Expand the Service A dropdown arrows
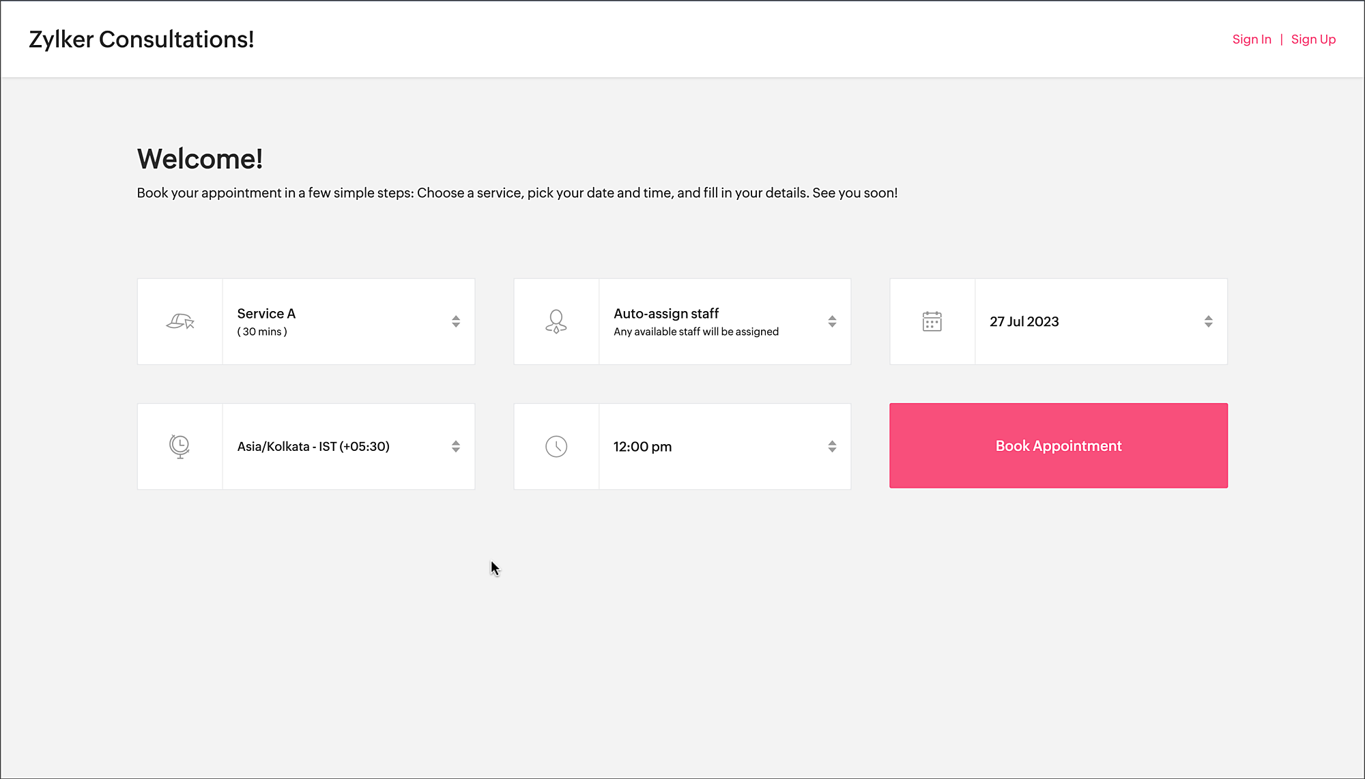Screen dimensions: 1365x779 coord(456,321)
